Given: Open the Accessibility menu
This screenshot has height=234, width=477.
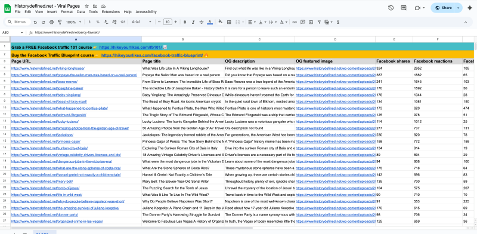Looking at the screenshot, I should [x=146, y=12].
